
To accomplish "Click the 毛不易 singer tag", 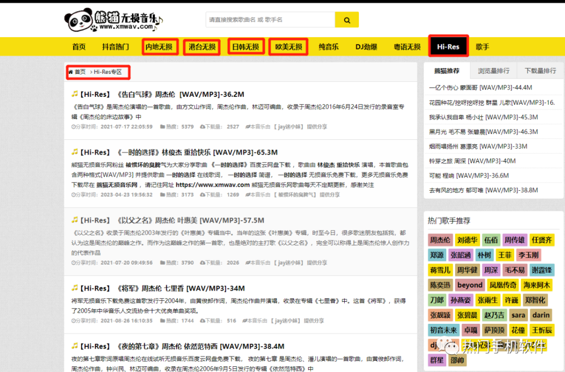I will point(514,270).
